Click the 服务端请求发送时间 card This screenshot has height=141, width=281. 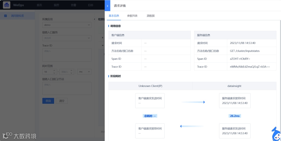pyautogui.click(x=235, y=131)
